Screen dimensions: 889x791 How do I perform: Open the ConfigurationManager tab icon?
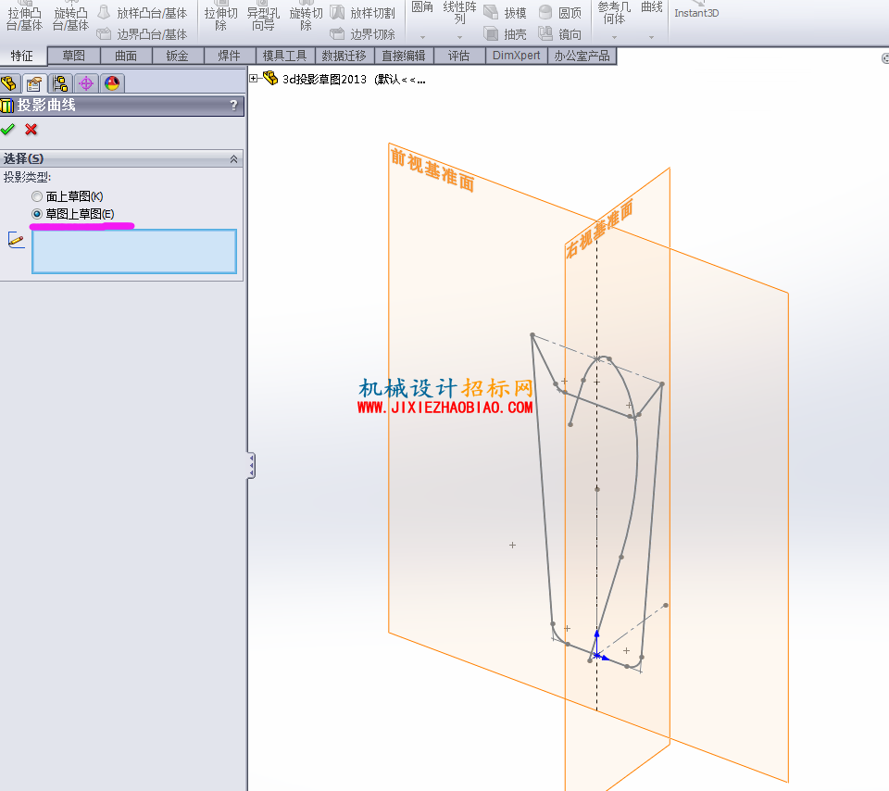coord(60,84)
